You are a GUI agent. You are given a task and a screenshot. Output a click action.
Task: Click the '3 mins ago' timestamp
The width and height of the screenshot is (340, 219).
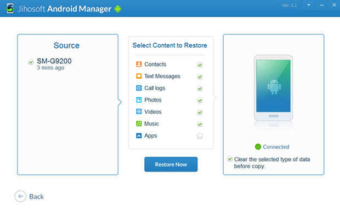tap(50, 68)
